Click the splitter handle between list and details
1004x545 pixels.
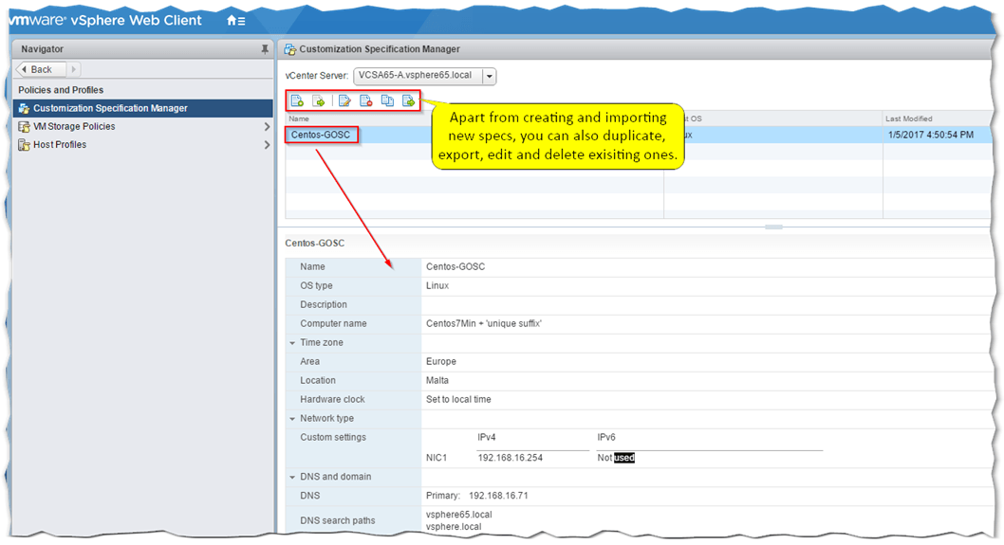coord(773,227)
